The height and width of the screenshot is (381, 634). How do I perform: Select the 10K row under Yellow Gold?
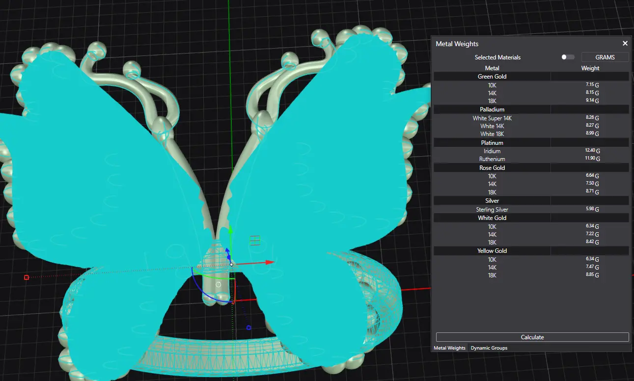tap(531, 259)
